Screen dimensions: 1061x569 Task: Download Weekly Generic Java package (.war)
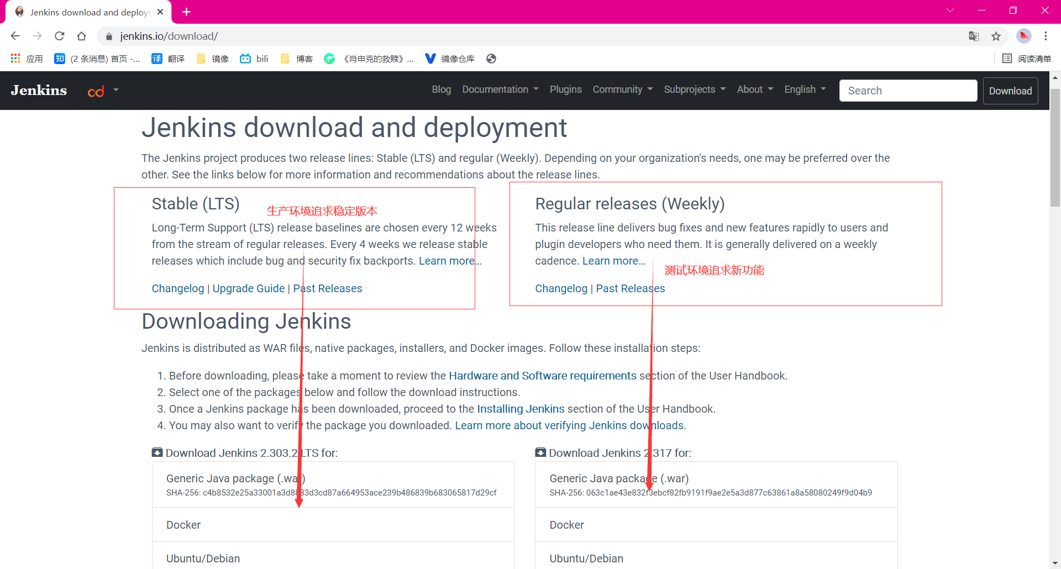click(716, 484)
